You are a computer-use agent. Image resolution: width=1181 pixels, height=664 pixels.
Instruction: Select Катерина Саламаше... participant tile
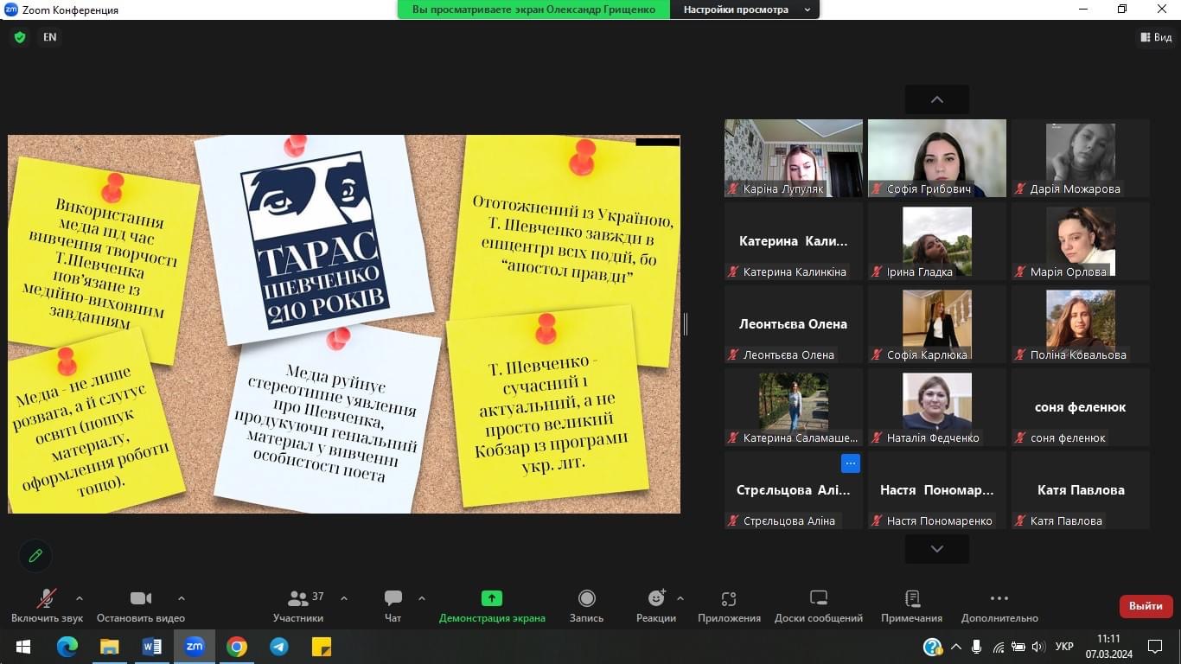tap(794, 407)
